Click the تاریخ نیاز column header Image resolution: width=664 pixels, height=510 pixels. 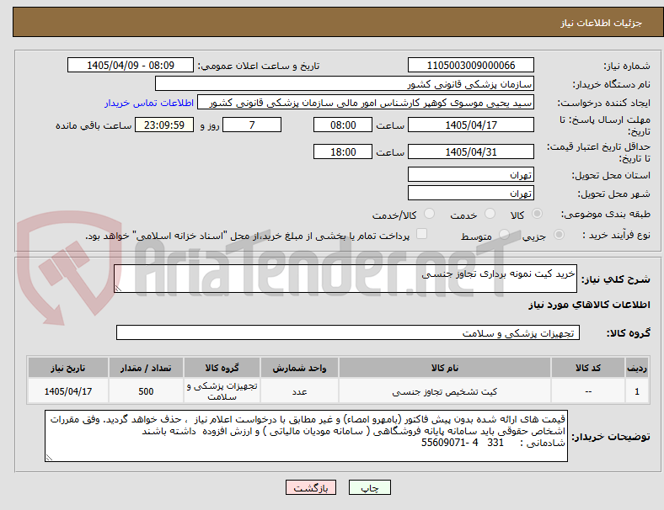click(68, 368)
